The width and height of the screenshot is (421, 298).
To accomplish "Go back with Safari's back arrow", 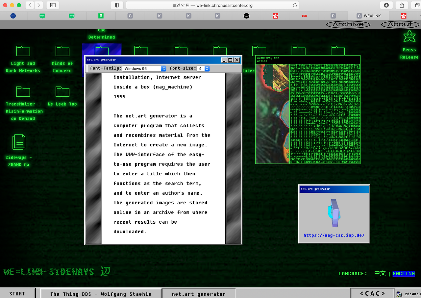I will [x=30, y=5].
